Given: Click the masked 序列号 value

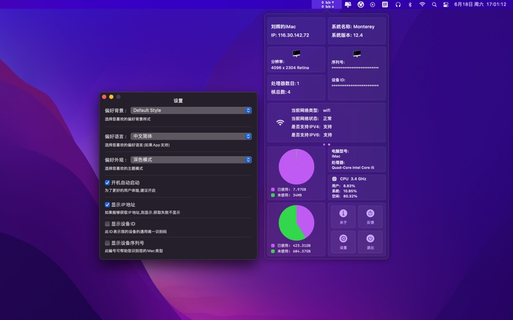Looking at the screenshot, I should tap(355, 68).
